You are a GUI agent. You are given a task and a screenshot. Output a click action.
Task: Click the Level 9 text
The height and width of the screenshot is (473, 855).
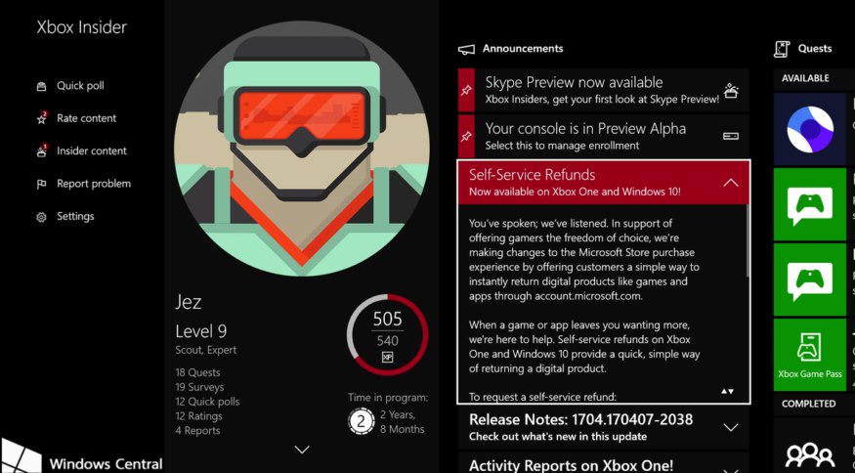tap(200, 331)
